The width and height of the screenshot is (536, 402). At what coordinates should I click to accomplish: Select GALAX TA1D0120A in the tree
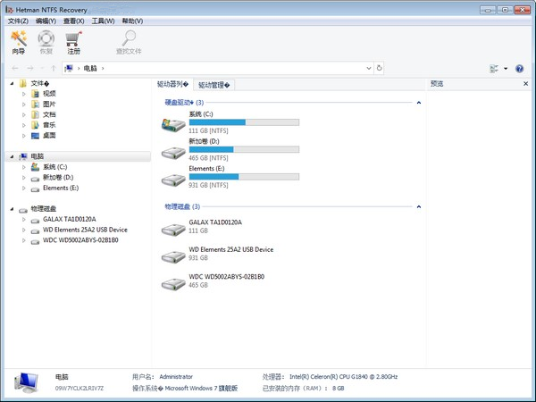[x=70, y=219]
